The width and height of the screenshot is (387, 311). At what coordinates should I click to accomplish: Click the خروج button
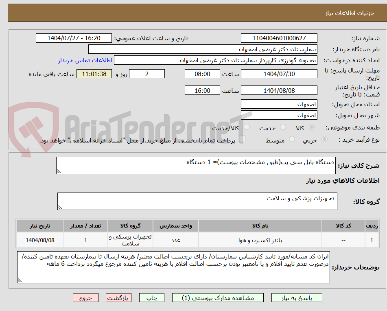coord(85,298)
